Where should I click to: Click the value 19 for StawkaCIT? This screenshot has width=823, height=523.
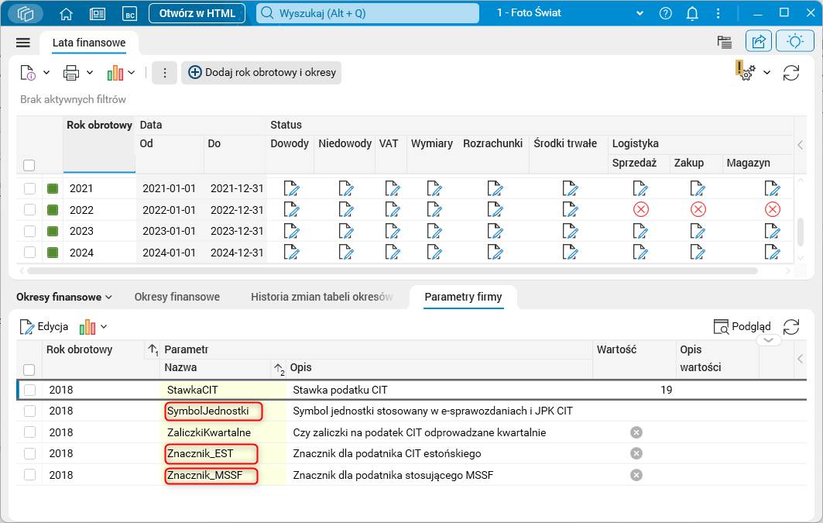click(666, 390)
